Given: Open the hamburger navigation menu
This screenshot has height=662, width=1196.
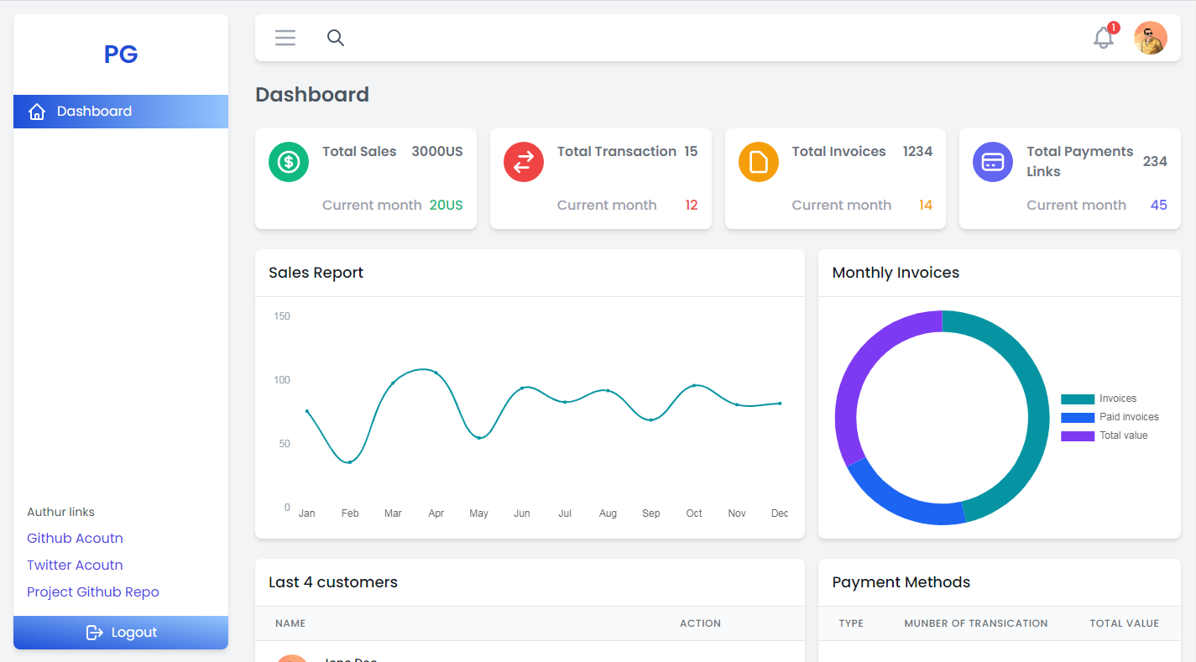Looking at the screenshot, I should pos(285,38).
